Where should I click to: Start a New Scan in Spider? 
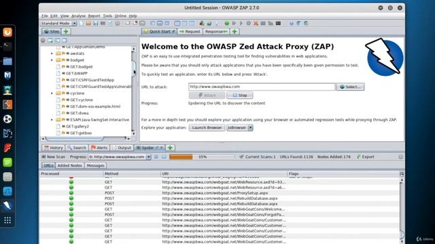[53, 157]
